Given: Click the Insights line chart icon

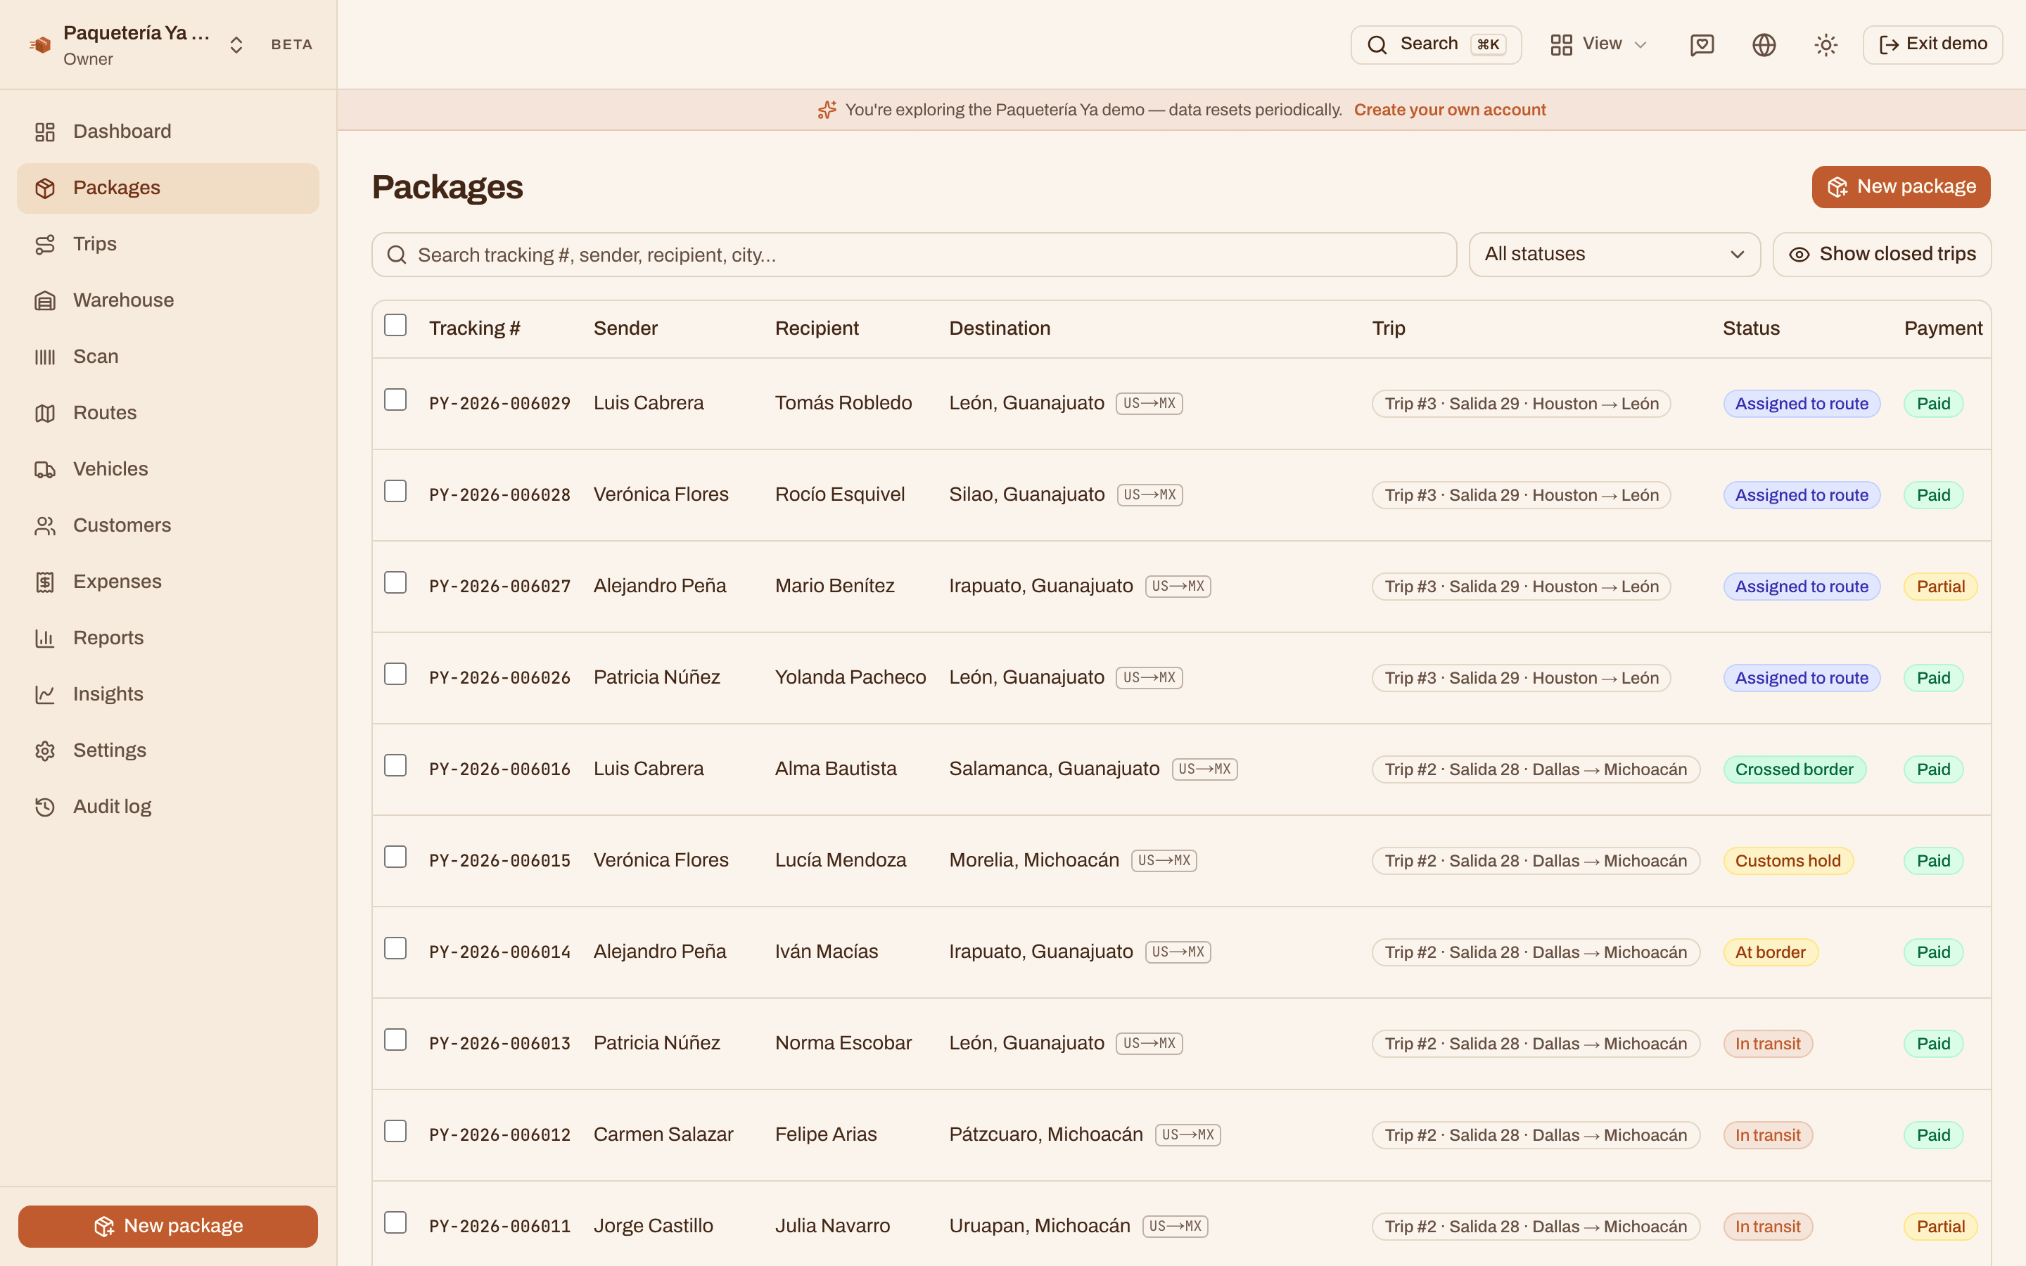Looking at the screenshot, I should [x=45, y=694].
